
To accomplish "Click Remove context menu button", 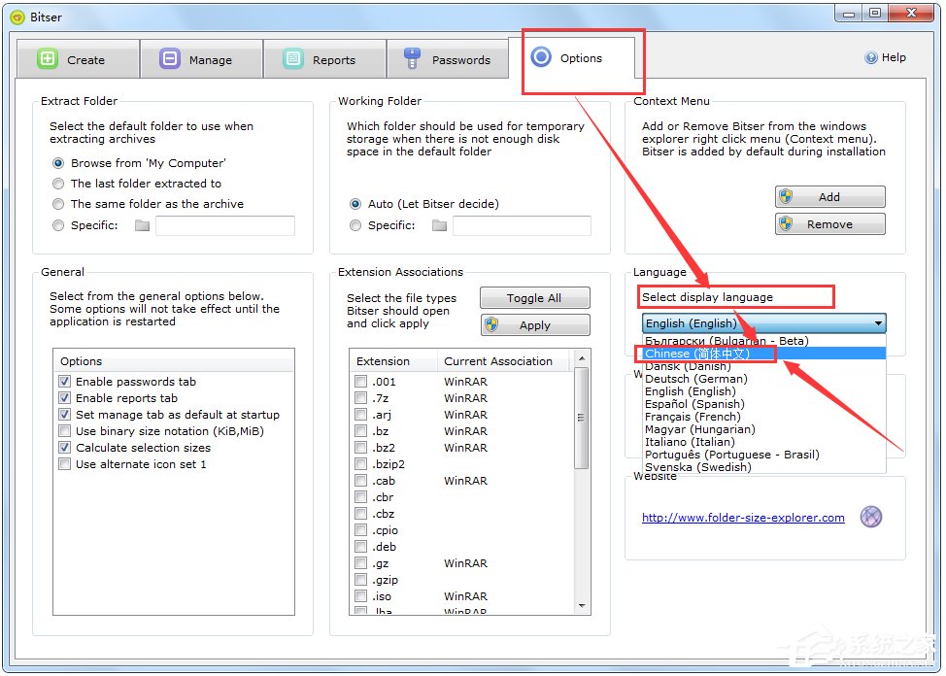I will [x=829, y=224].
